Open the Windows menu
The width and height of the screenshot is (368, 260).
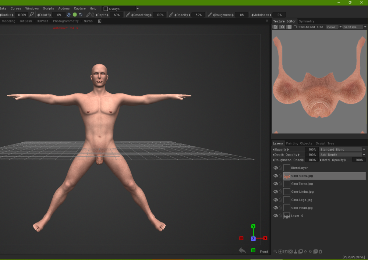pyautogui.click(x=32, y=8)
